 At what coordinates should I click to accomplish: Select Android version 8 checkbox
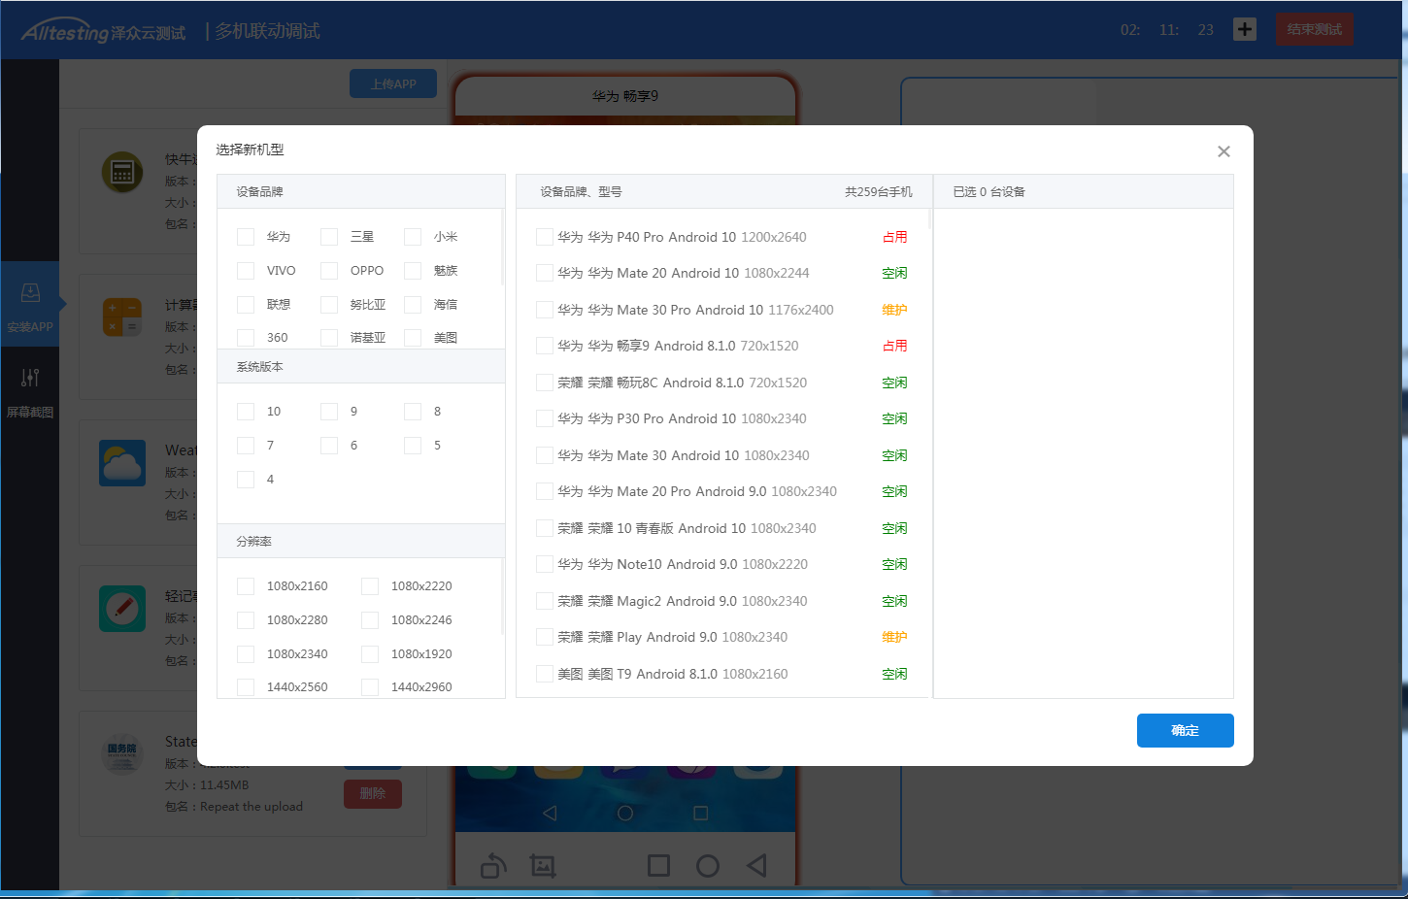(x=413, y=412)
